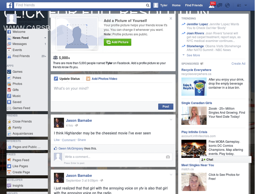Image resolution: width=258 pixels, height=194 pixels.
Task: Click the camera icon in comment box
Action: point(168,157)
